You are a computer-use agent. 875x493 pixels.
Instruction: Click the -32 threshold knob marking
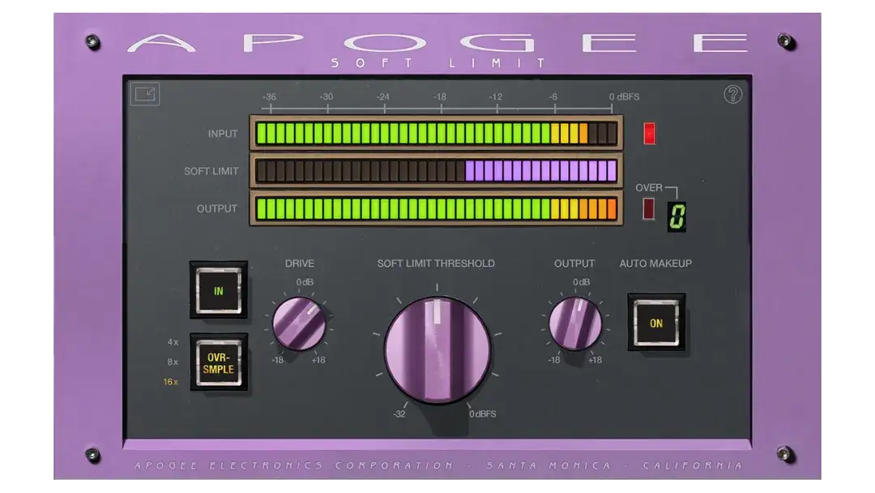pyautogui.click(x=399, y=414)
